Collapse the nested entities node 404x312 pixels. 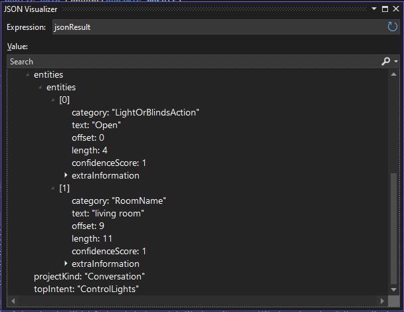[40, 88]
